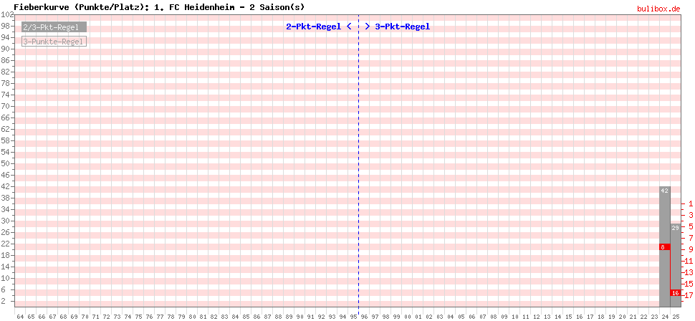Click the 58 value on the left points axis
The image size is (695, 321).
point(6,140)
